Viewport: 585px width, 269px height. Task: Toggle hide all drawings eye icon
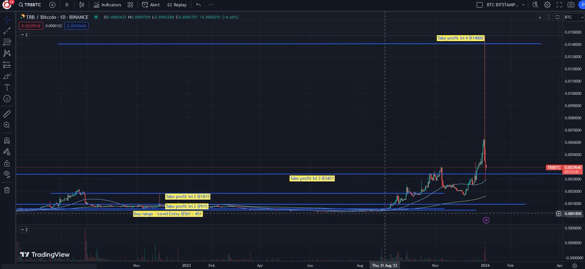[7, 174]
